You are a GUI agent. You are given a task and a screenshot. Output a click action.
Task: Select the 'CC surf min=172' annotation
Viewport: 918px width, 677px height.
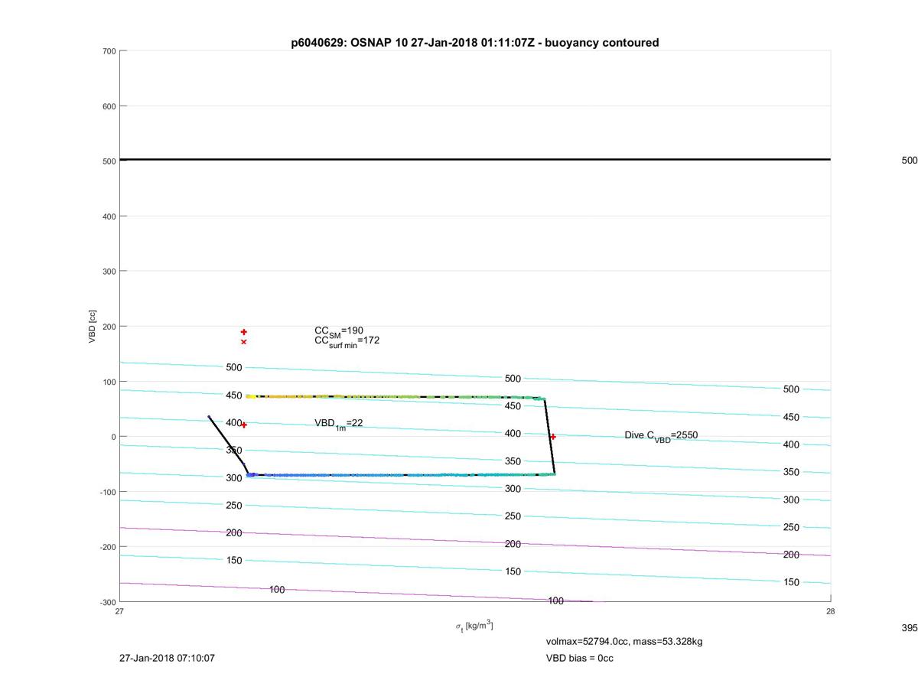click(x=347, y=341)
